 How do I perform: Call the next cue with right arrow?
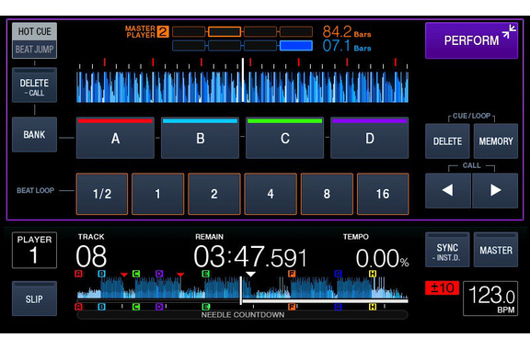click(x=495, y=190)
